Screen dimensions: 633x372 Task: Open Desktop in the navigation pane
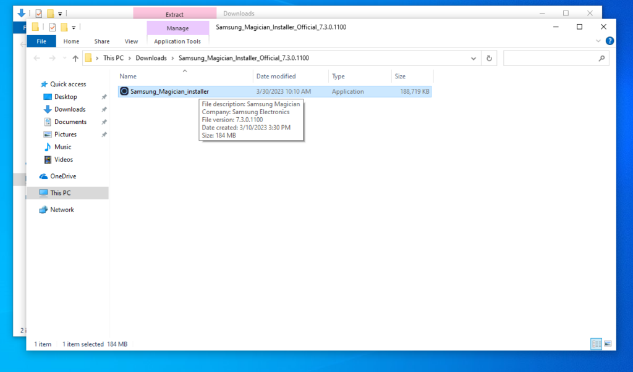pyautogui.click(x=66, y=97)
